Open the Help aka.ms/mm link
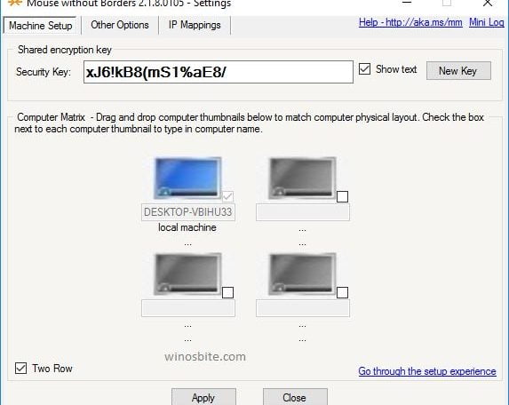 click(410, 22)
